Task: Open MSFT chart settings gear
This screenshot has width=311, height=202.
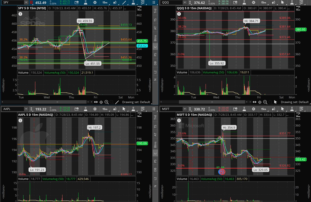Action: click(x=253, y=109)
